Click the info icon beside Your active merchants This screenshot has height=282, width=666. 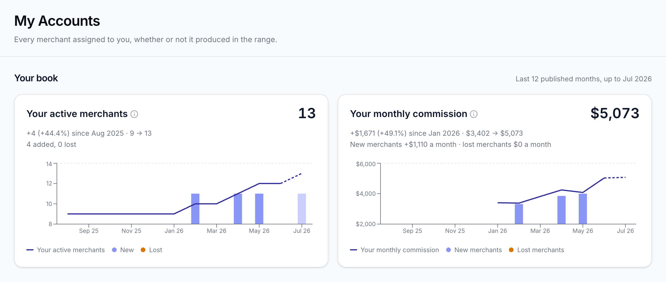click(134, 114)
